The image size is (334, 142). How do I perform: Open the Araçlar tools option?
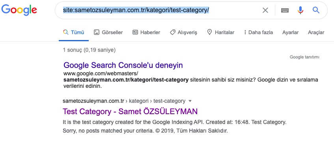(316, 33)
